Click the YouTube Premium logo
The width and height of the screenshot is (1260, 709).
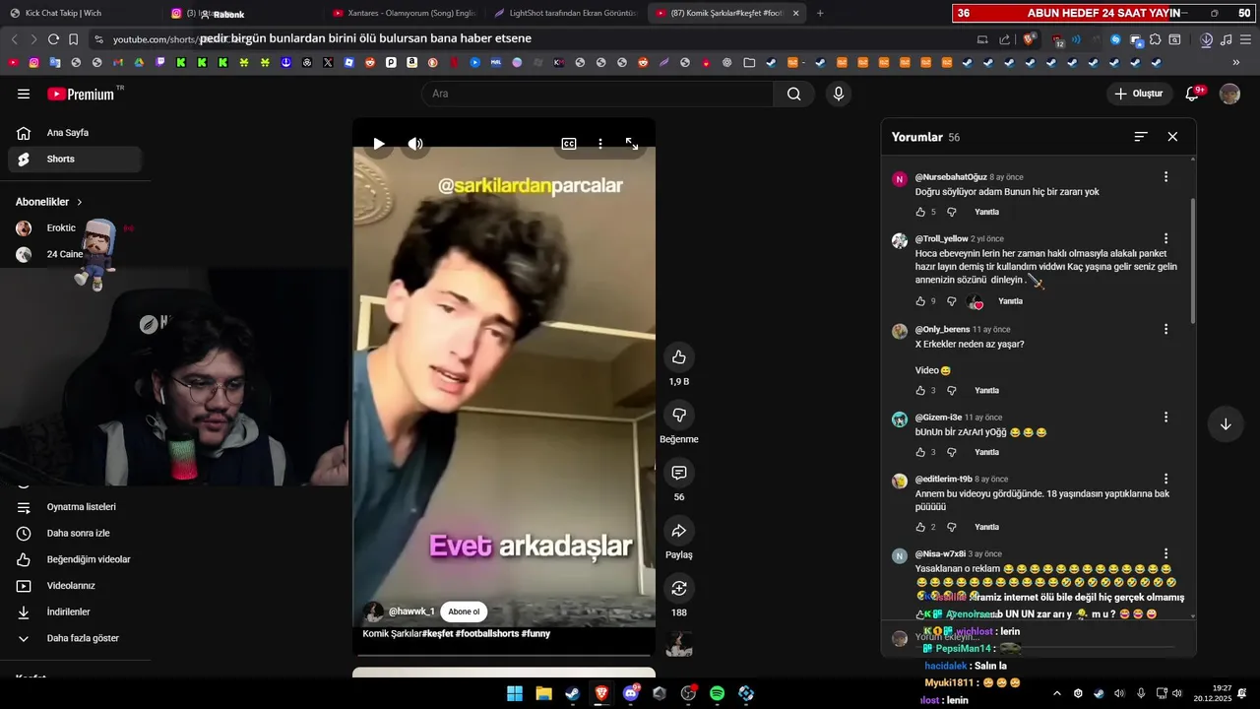[x=81, y=94]
